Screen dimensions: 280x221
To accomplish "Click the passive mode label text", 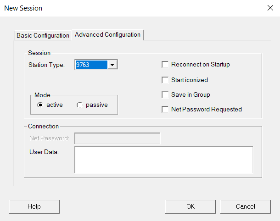I will (x=97, y=105).
